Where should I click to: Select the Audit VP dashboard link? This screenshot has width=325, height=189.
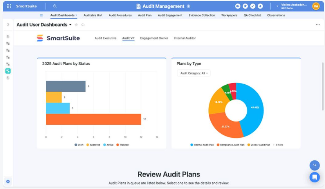128,38
